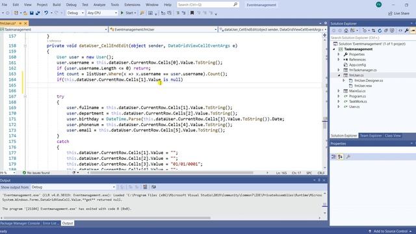Viewport: 416px width, 234px height.
Task: Click Alphabetical sort icon in Properties panel
Action: (340, 157)
